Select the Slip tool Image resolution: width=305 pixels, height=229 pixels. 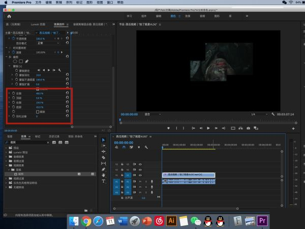(x=104, y=163)
